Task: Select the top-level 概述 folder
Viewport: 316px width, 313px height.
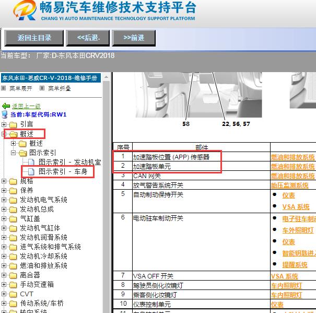Action: (27, 134)
